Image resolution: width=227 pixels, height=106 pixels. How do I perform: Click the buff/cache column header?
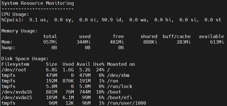pos(177,36)
